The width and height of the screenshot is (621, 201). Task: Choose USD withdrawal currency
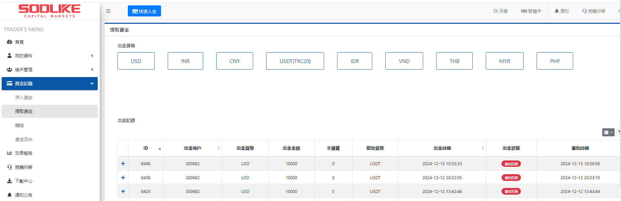coord(136,61)
